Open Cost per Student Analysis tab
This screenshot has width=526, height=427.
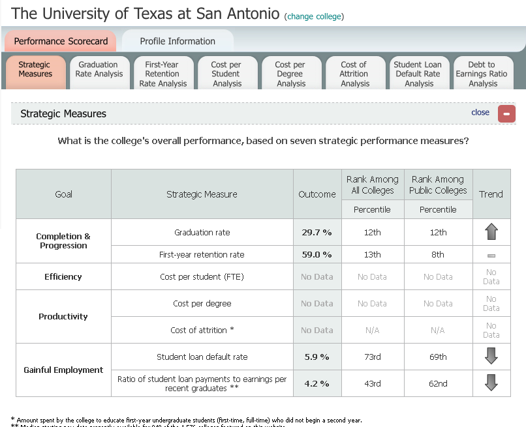(x=227, y=74)
